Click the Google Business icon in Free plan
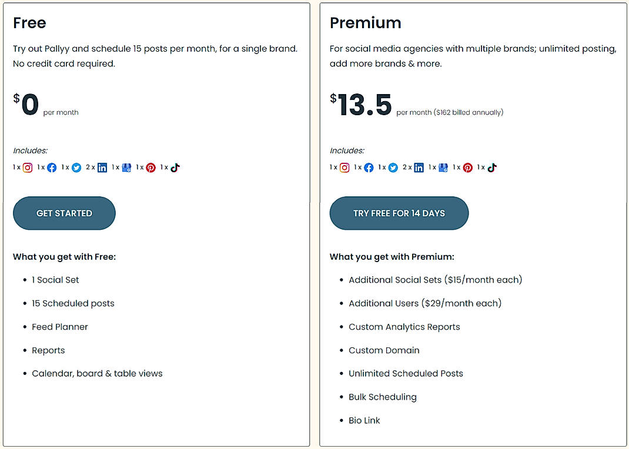Viewport: 629px width, 449px height. [x=126, y=167]
